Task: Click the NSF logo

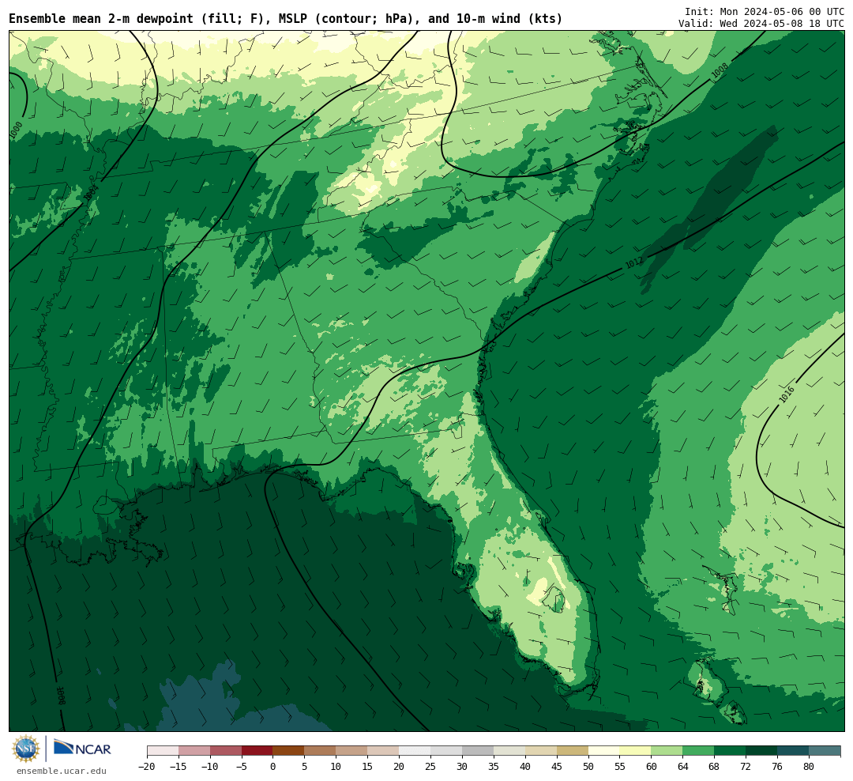Action: tap(26, 749)
